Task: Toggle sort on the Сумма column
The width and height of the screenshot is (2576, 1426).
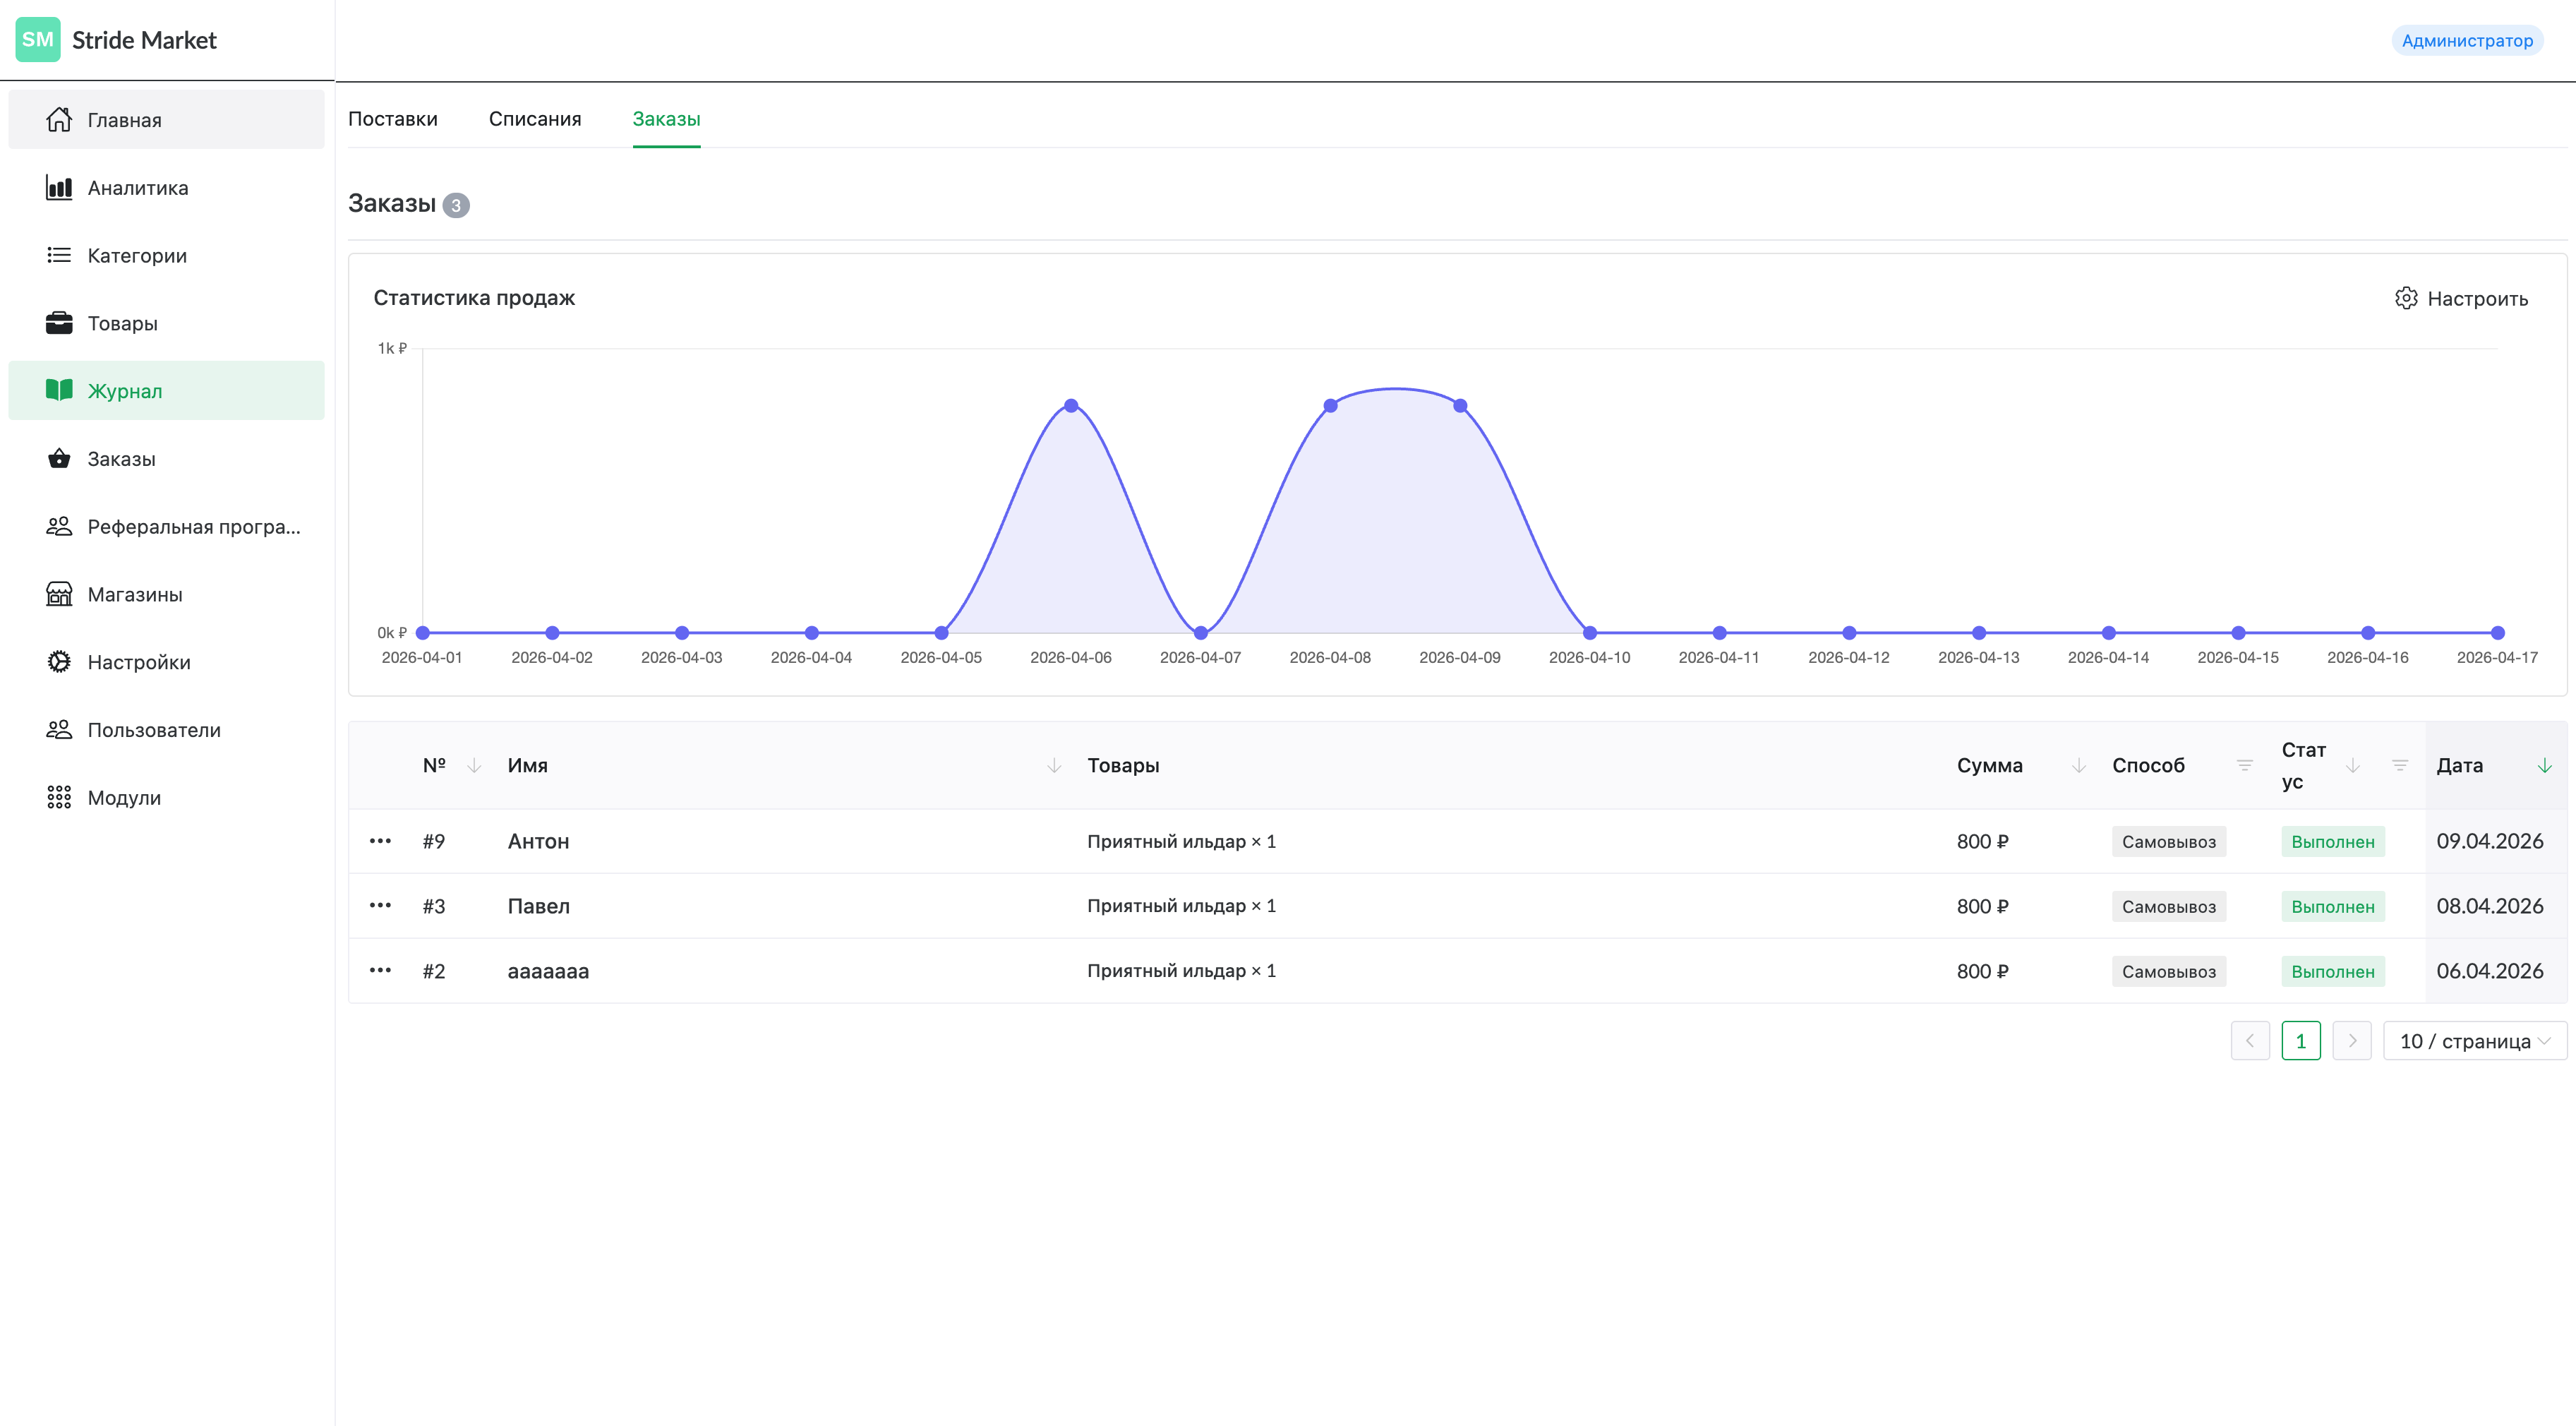Action: (2078, 766)
